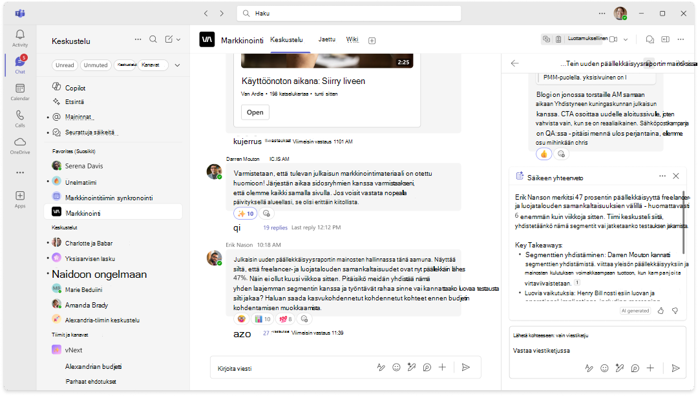The image size is (698, 396).
Task: Open Seurattuja säikeitä followed threads
Action: [x=114, y=132]
